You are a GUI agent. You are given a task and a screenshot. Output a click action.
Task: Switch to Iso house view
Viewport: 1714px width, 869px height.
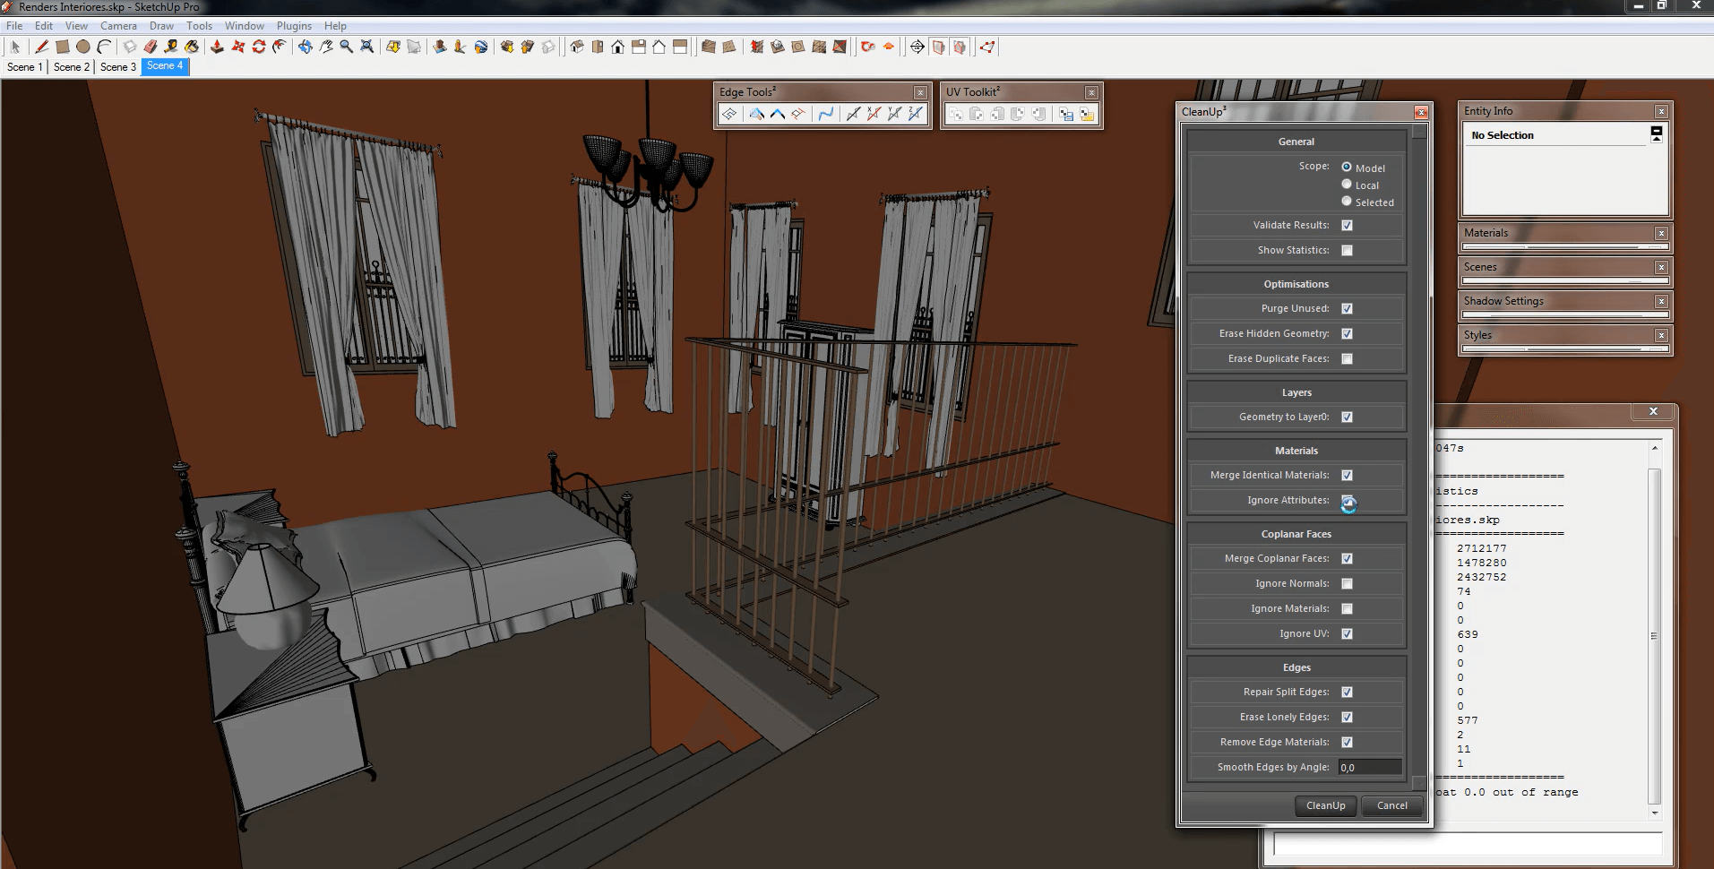click(x=576, y=47)
